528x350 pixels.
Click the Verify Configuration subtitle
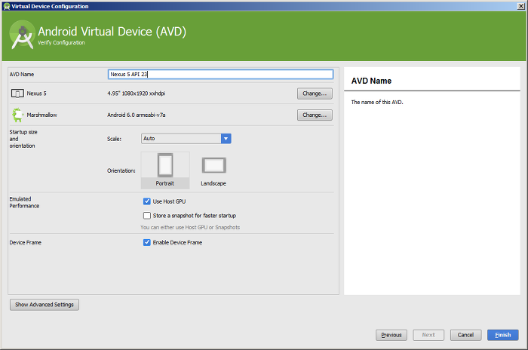[x=61, y=43]
